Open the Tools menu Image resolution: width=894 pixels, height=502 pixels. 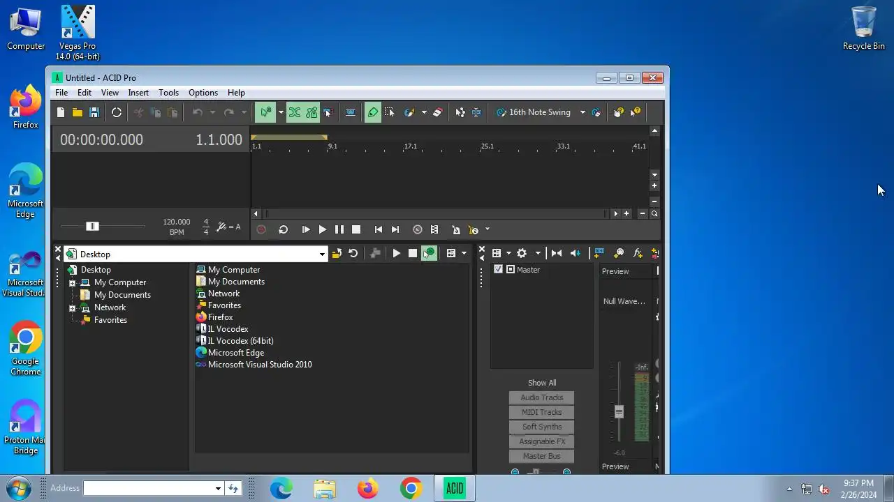168,93
